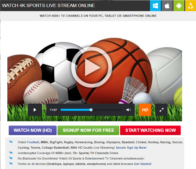The image size is (196, 169).
Task: Click the Secure Sign Up Now! link
Action: pos(131,148)
